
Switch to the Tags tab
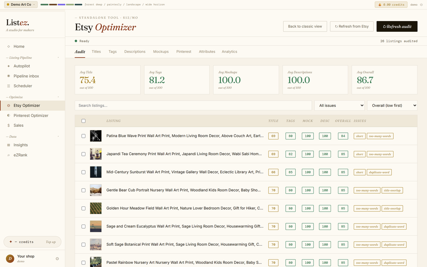click(x=112, y=52)
